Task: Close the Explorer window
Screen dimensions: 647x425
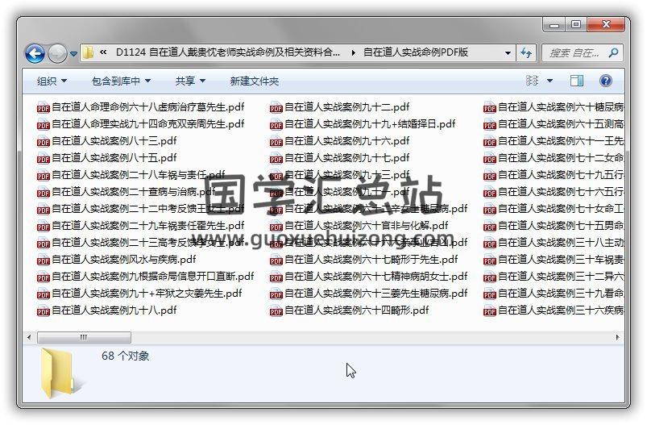Action: click(x=606, y=25)
